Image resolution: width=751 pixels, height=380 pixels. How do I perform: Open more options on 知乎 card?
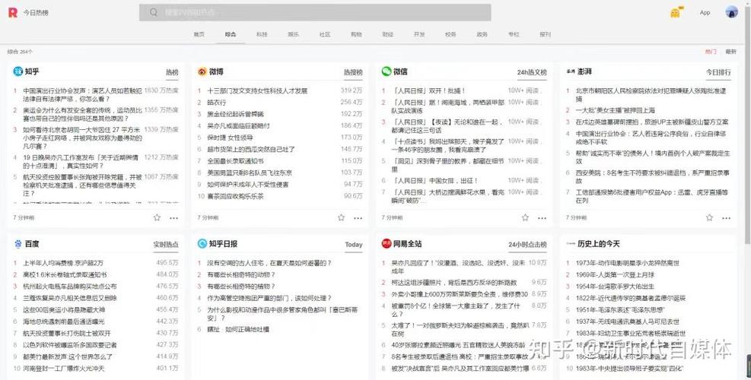[173, 218]
